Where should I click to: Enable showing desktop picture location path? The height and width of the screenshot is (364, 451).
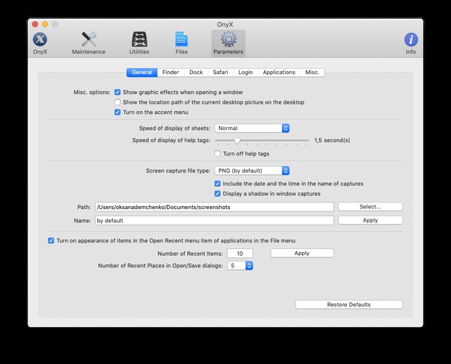(117, 102)
